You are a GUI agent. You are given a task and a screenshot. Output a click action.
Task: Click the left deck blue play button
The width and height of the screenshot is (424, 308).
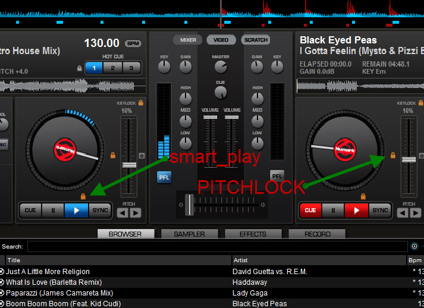coord(76,210)
